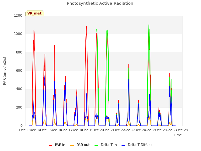Image resolution: width=201 pixels, height=151 pixels.
Task: Click the 400 y-axis tick label
Action: [x=19, y=89]
